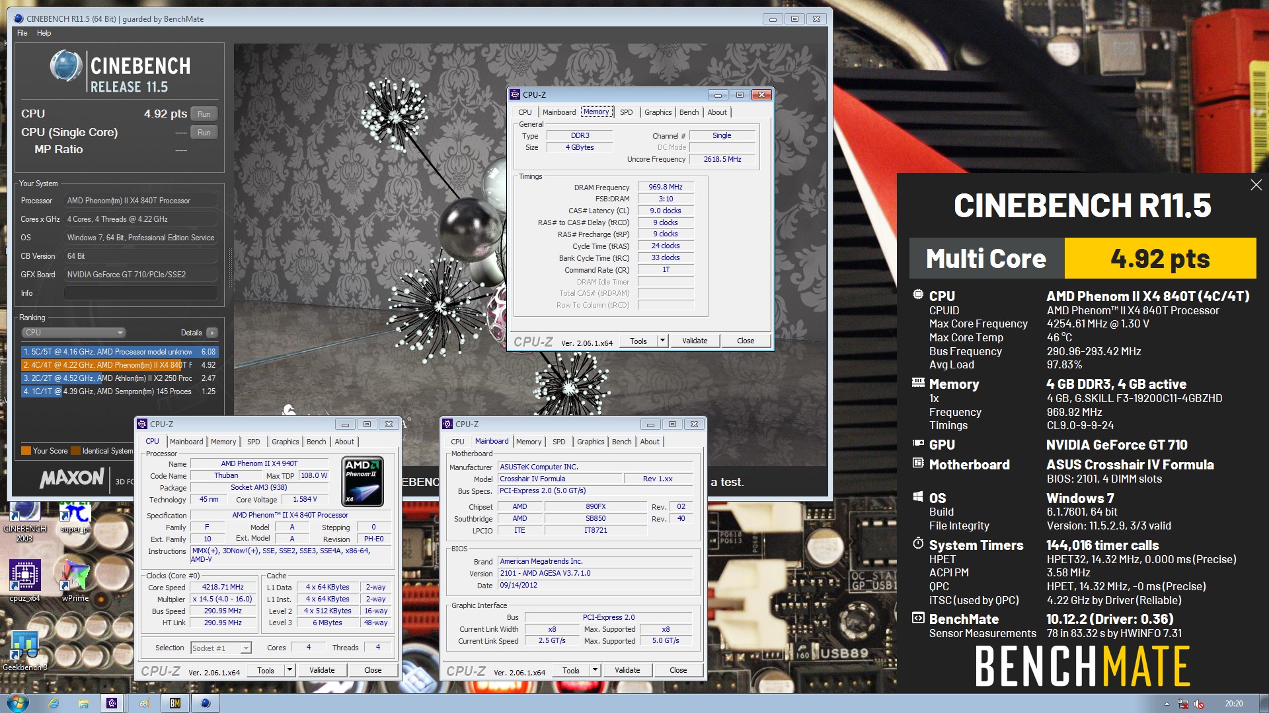Viewport: 1269px width, 713px height.
Task: Switch to BenchMate via taskbar BM icon
Action: coord(174,703)
